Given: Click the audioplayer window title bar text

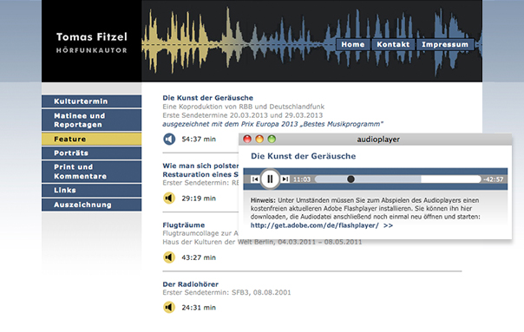Looking at the screenshot, I should pyautogui.click(x=378, y=140).
